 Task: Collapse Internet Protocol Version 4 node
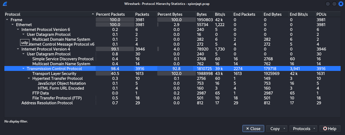tap(18, 49)
